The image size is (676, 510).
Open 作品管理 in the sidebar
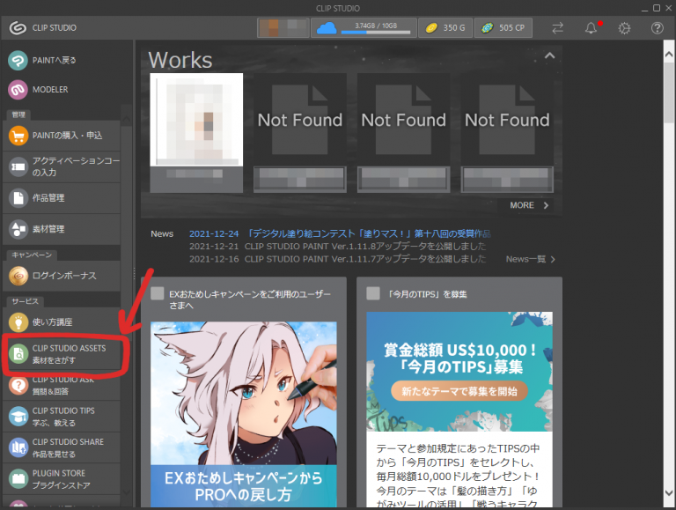coord(62,198)
